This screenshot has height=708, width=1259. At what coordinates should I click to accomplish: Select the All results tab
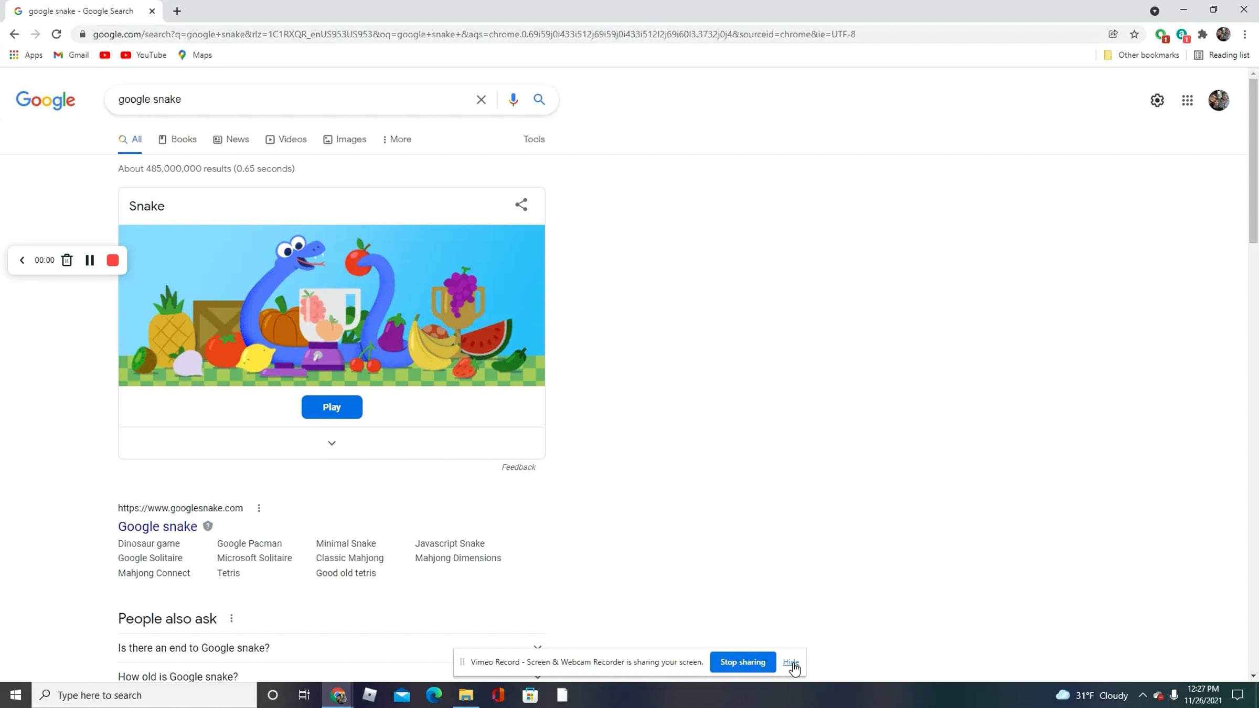point(130,140)
